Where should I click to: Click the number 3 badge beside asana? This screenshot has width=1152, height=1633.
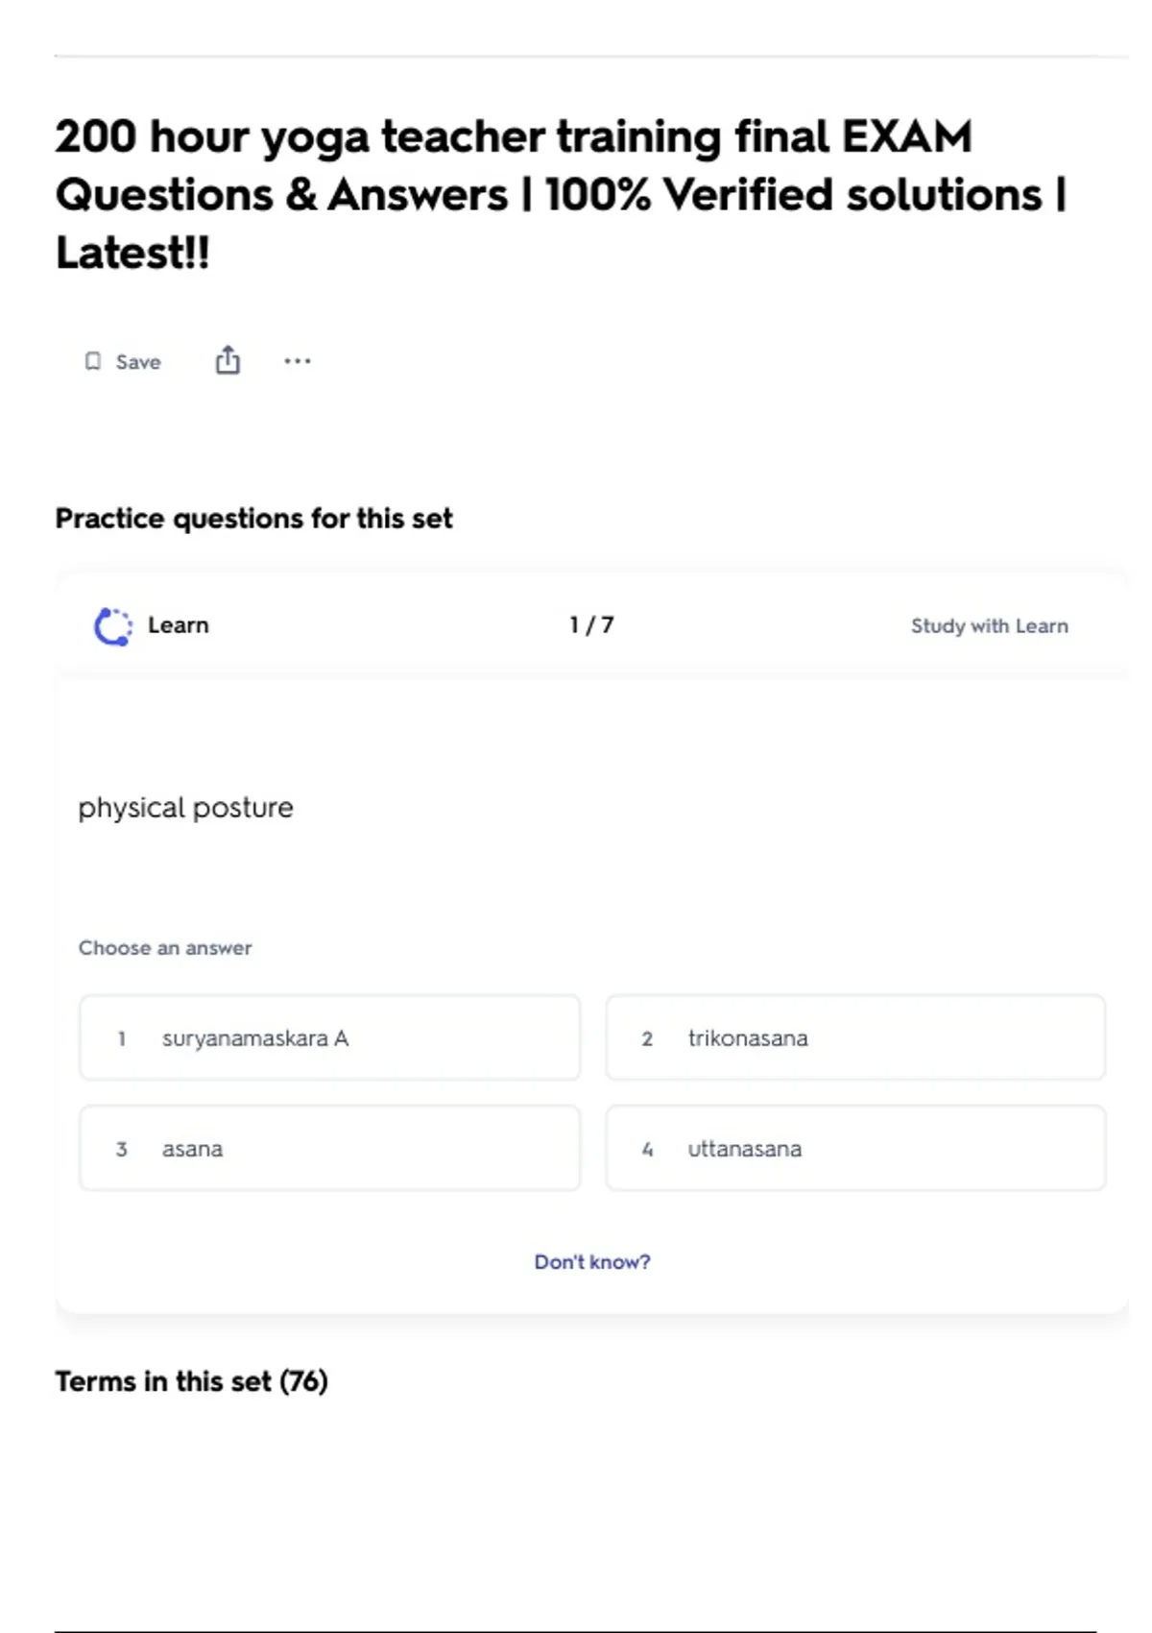(x=122, y=1149)
